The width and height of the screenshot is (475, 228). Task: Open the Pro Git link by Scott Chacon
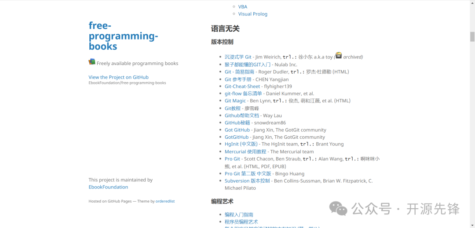(232, 159)
